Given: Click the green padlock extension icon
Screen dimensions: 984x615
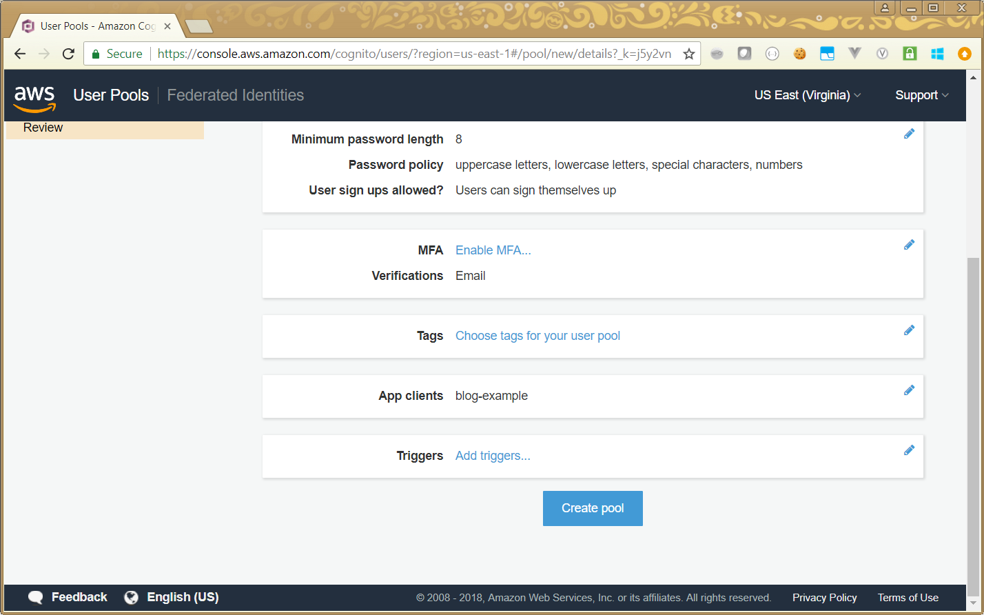Looking at the screenshot, I should 910,54.
